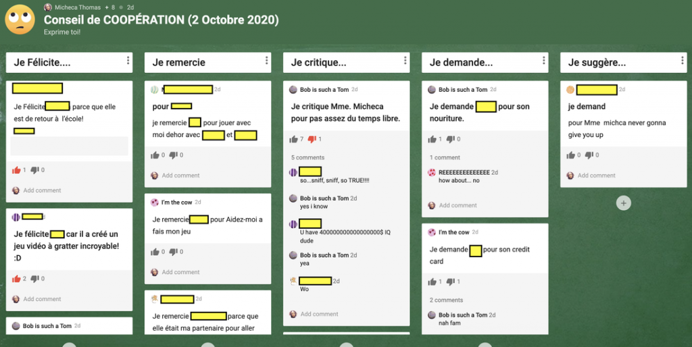Screen dimensions: 692x347
Task: Open Je critique column three-dot menu
Action: (405, 61)
